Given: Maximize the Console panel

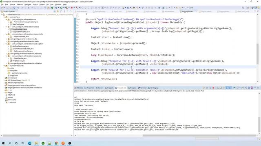Looking at the screenshot, I should (x=258, y=88).
